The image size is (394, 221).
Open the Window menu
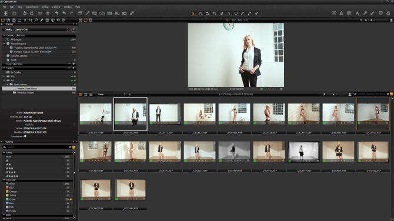68,7
